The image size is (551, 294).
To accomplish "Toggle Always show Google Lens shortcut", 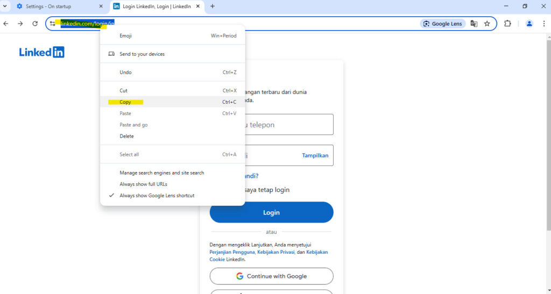I will 157,196.
